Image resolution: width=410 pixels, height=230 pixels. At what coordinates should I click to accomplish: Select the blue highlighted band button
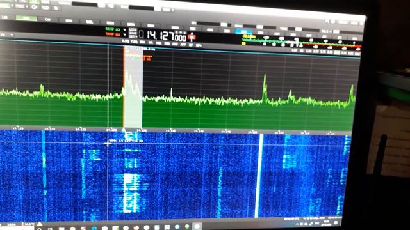point(243,32)
